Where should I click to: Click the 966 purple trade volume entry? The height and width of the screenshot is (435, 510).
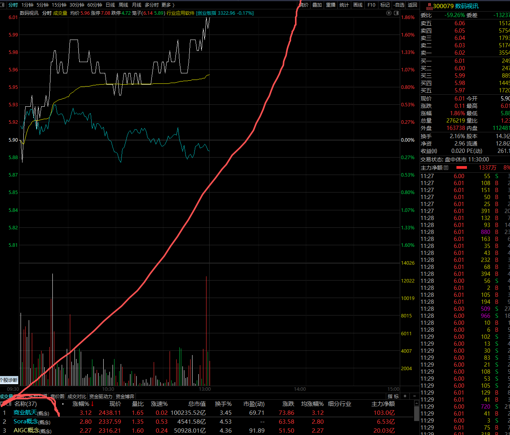pyautogui.click(x=486, y=316)
